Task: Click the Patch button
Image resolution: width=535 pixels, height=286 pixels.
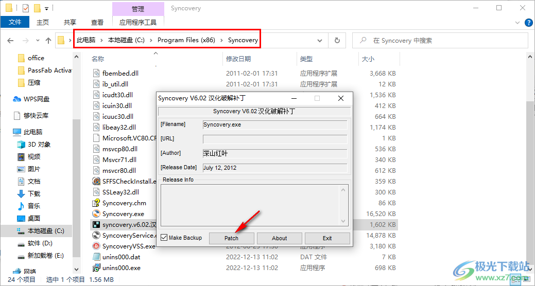Action: (x=231, y=238)
